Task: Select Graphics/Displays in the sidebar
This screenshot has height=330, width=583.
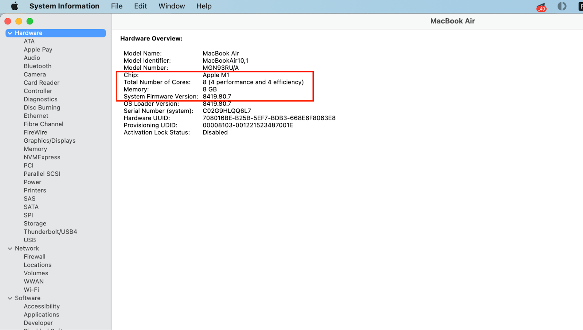Action: [50, 141]
